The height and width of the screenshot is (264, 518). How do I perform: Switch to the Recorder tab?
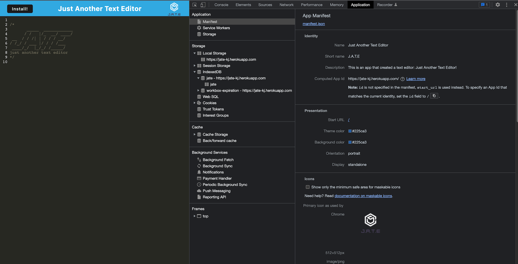387,5
